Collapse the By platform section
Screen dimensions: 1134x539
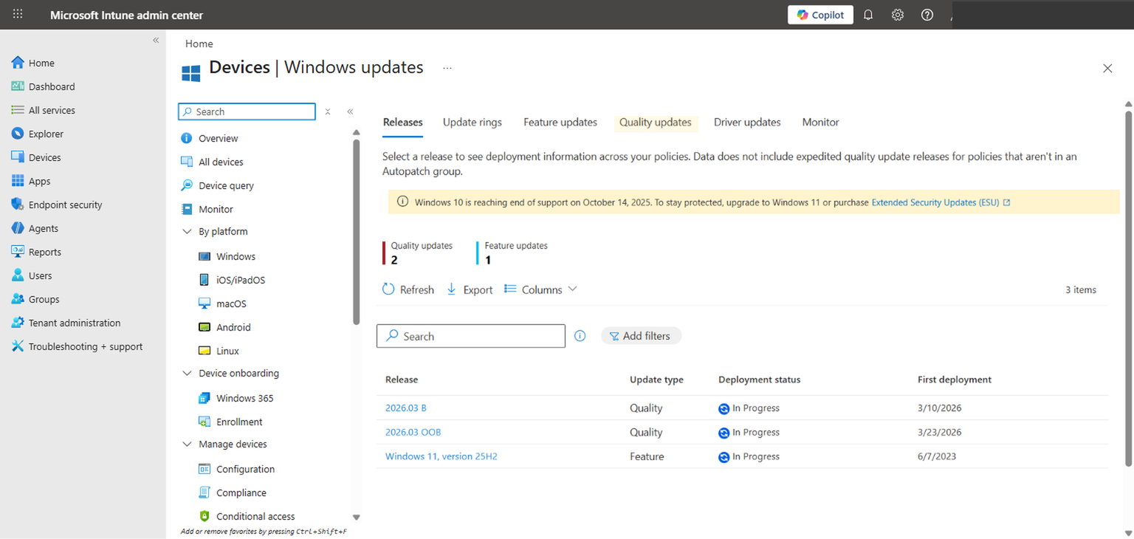click(187, 231)
